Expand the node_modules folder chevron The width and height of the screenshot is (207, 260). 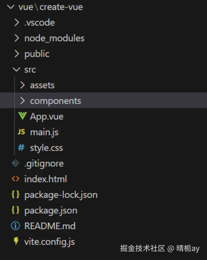(x=16, y=38)
